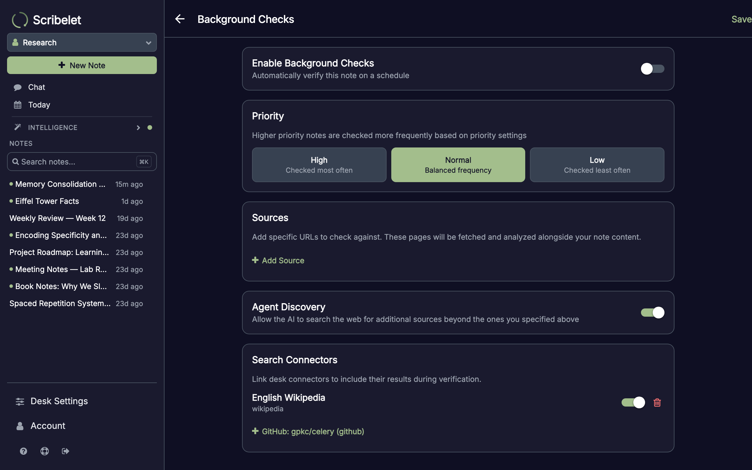Click the Scribelet logo icon
Screen dimensions: 752x470
coord(20,20)
